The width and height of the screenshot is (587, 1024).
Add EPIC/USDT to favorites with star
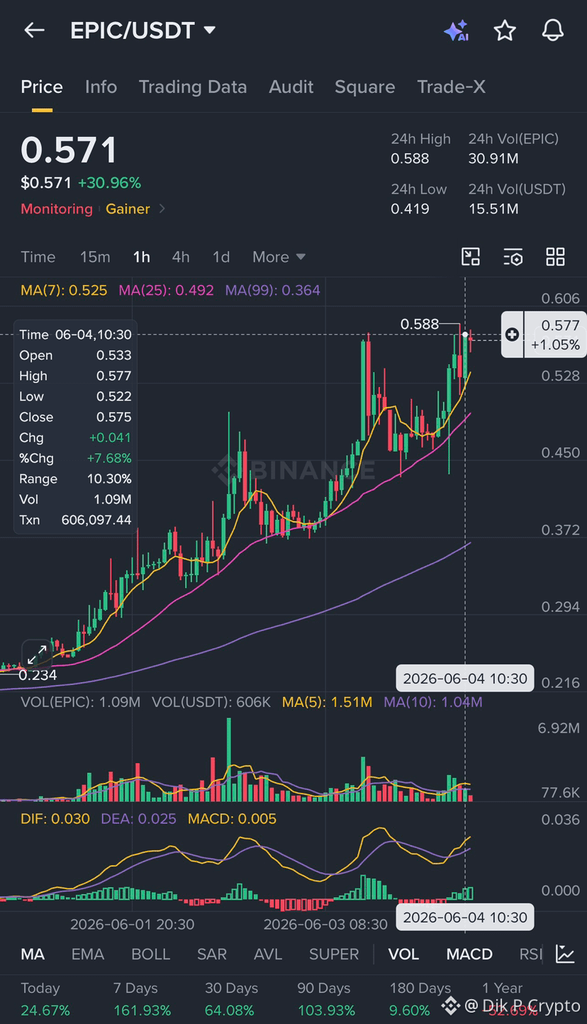point(505,30)
